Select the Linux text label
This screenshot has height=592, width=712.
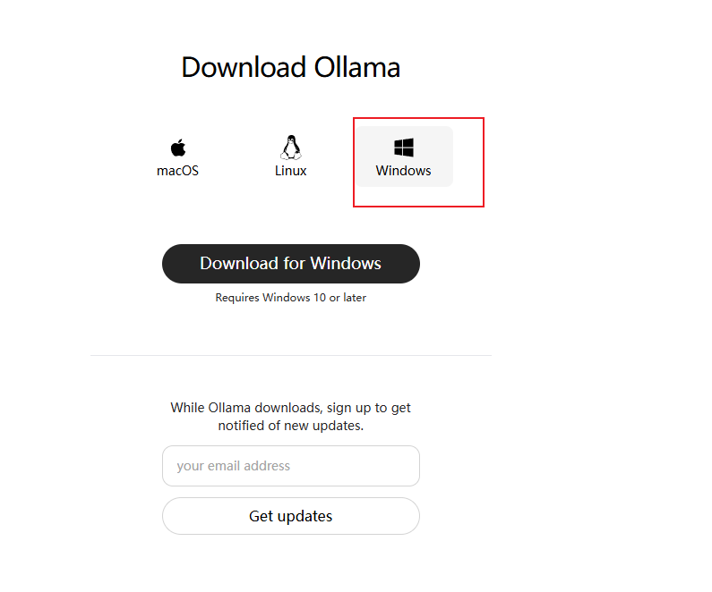[290, 171]
